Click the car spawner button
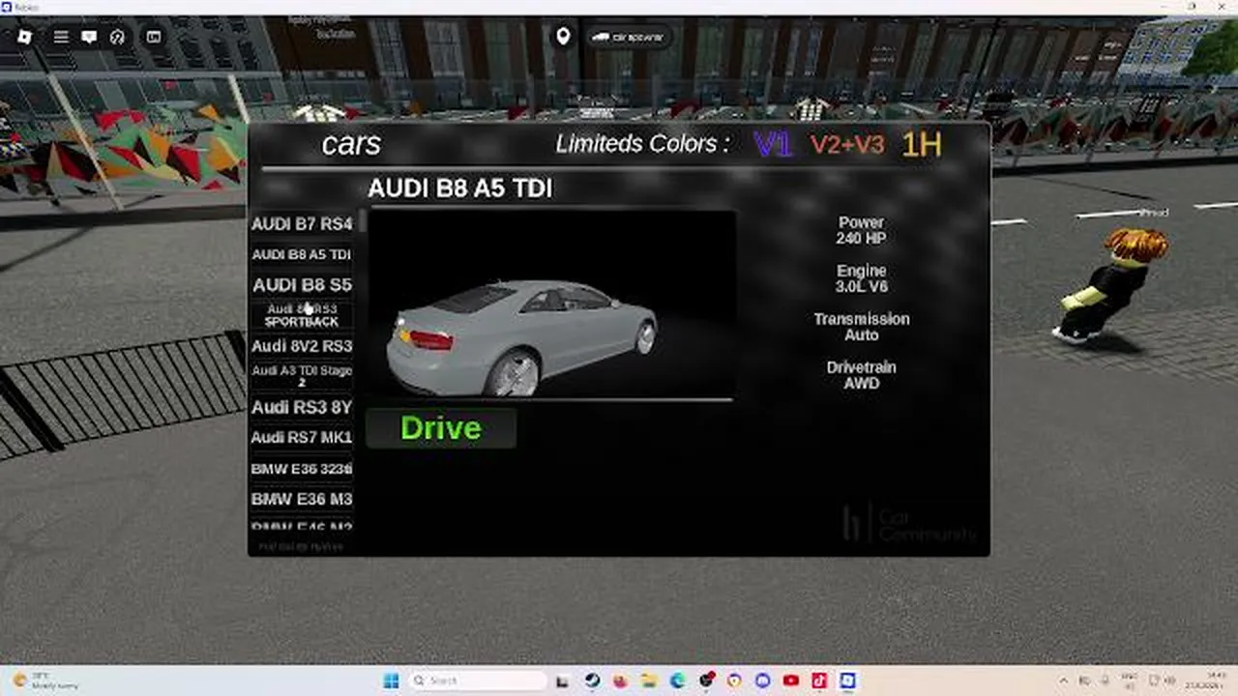This screenshot has height=696, width=1238. click(629, 37)
